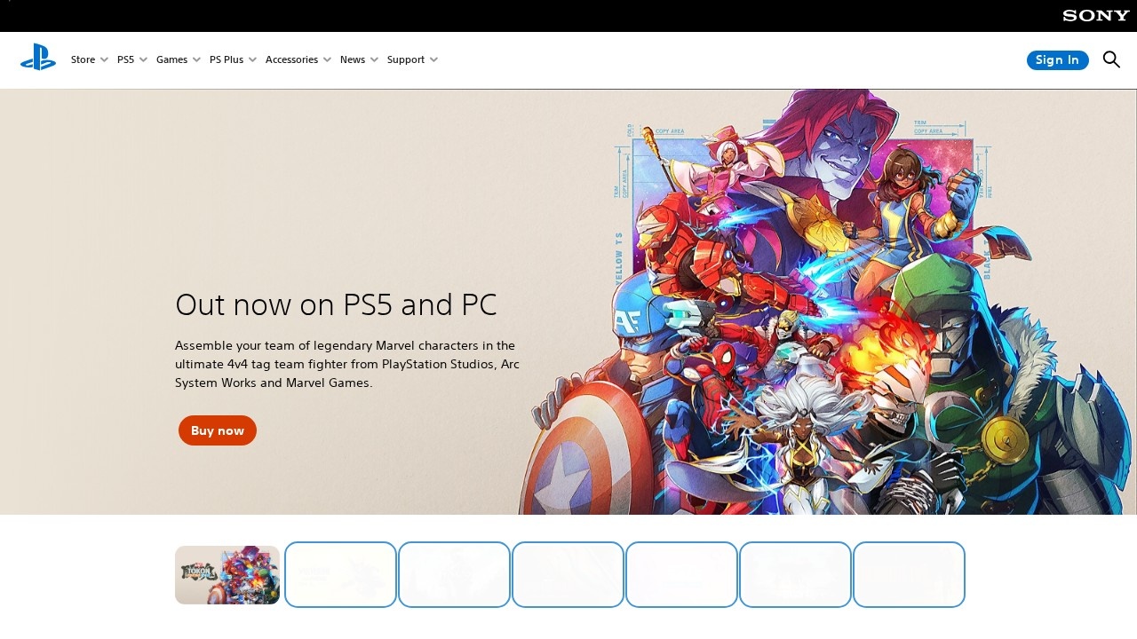Open the News navigation menu
Image resolution: width=1137 pixels, height=639 pixels.
[359, 60]
